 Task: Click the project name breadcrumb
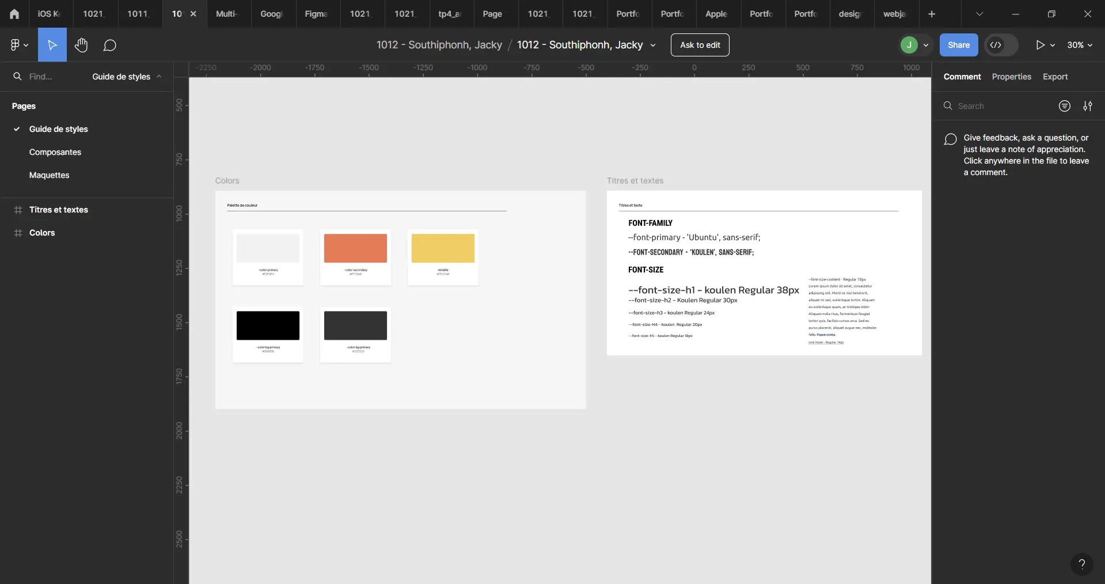[439, 45]
